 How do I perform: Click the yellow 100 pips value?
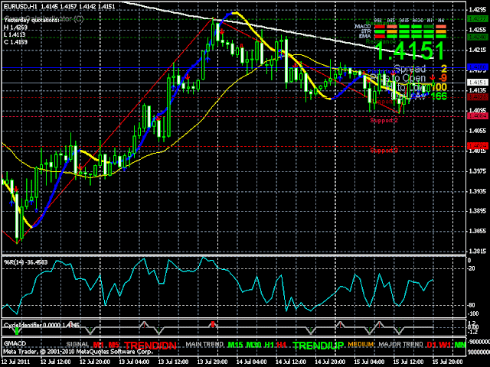point(439,87)
